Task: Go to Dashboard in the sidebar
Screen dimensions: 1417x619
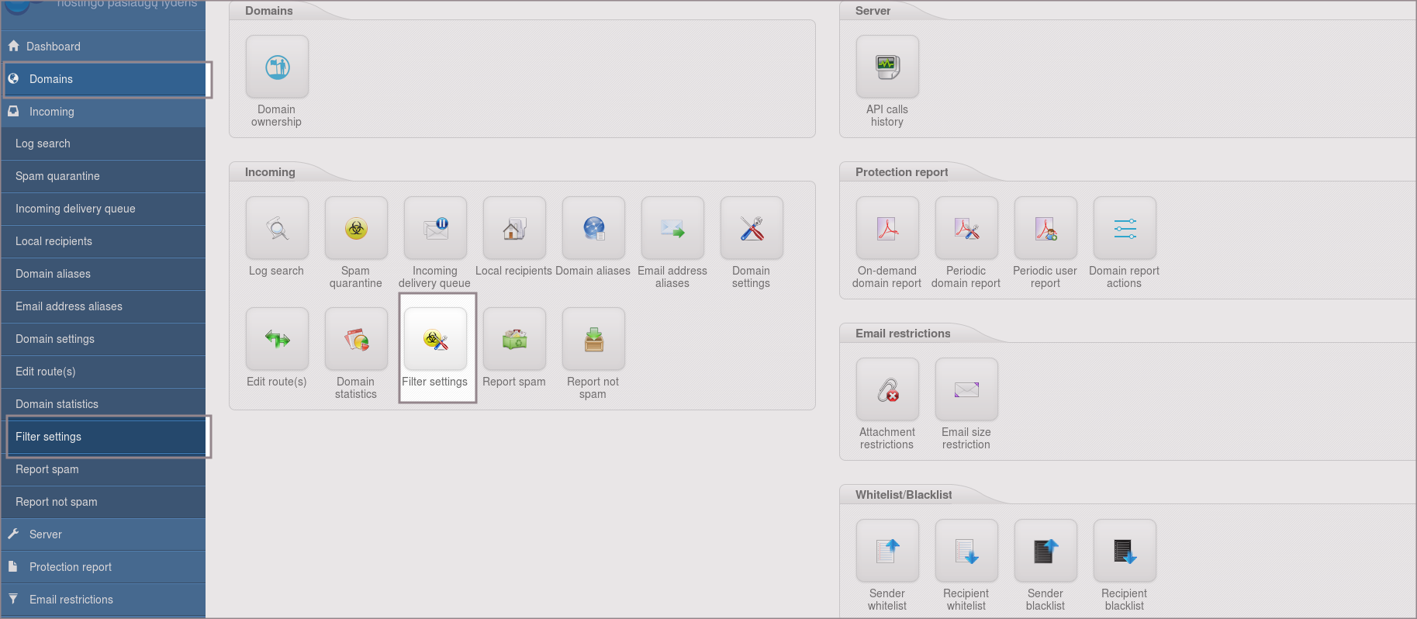Action: (53, 47)
